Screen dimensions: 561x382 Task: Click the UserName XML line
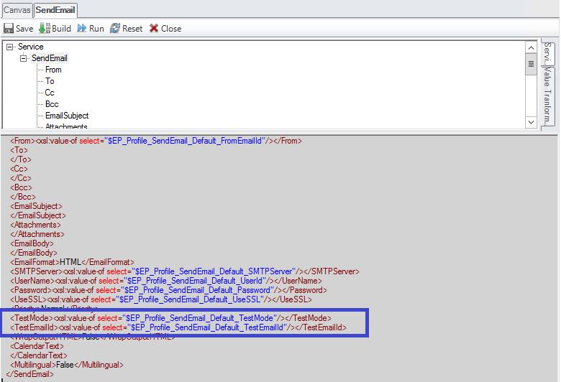pos(166,281)
